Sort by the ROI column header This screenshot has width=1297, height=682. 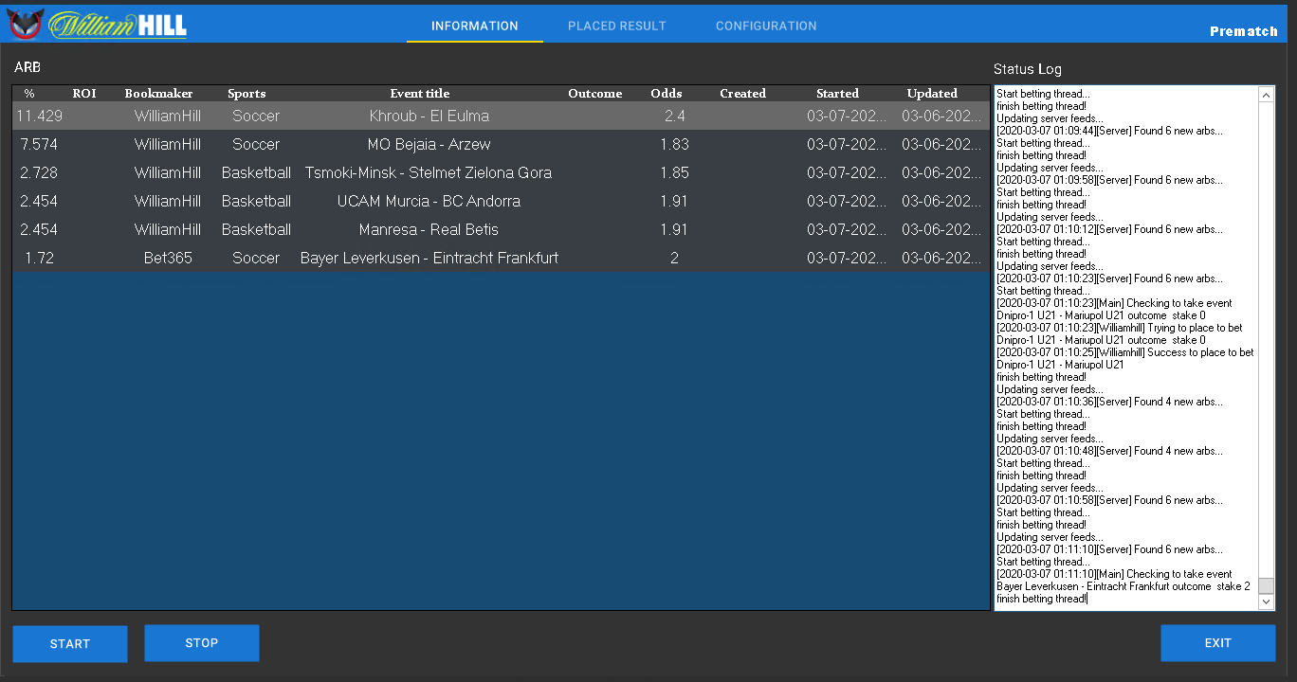pos(84,94)
